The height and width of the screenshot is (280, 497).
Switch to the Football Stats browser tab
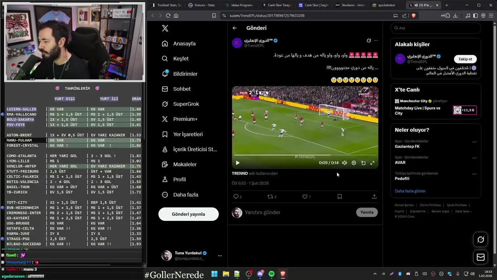tap(166, 5)
